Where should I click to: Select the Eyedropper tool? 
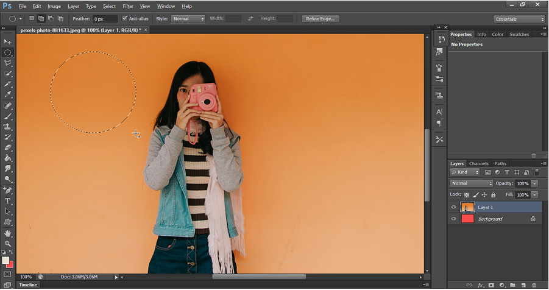(7, 94)
